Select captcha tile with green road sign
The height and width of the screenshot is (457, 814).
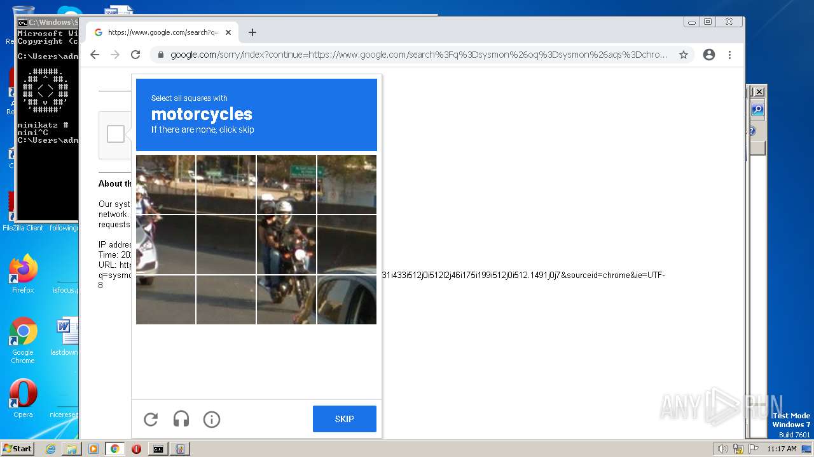(x=347, y=184)
